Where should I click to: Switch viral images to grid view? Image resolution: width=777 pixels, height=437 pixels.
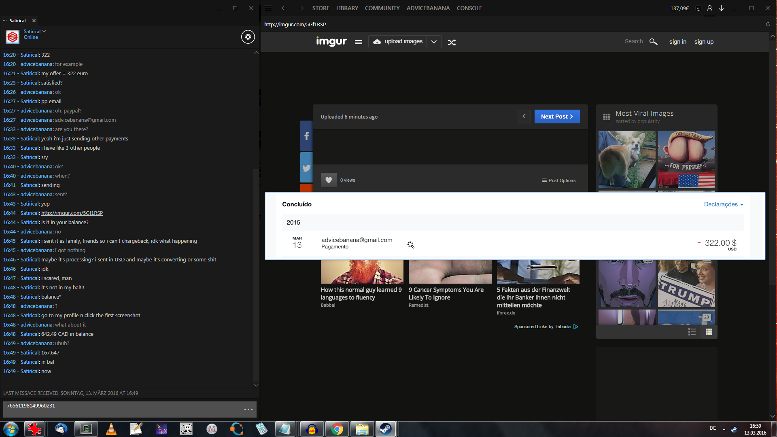[x=709, y=332]
